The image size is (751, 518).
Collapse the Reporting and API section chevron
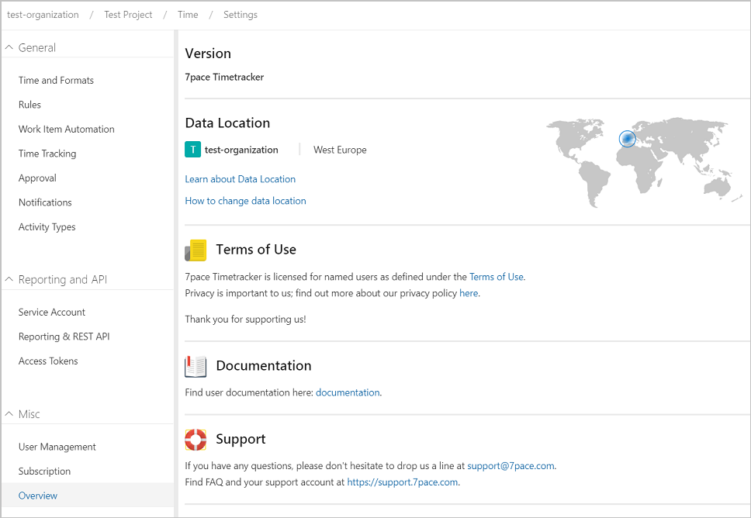tap(9, 279)
